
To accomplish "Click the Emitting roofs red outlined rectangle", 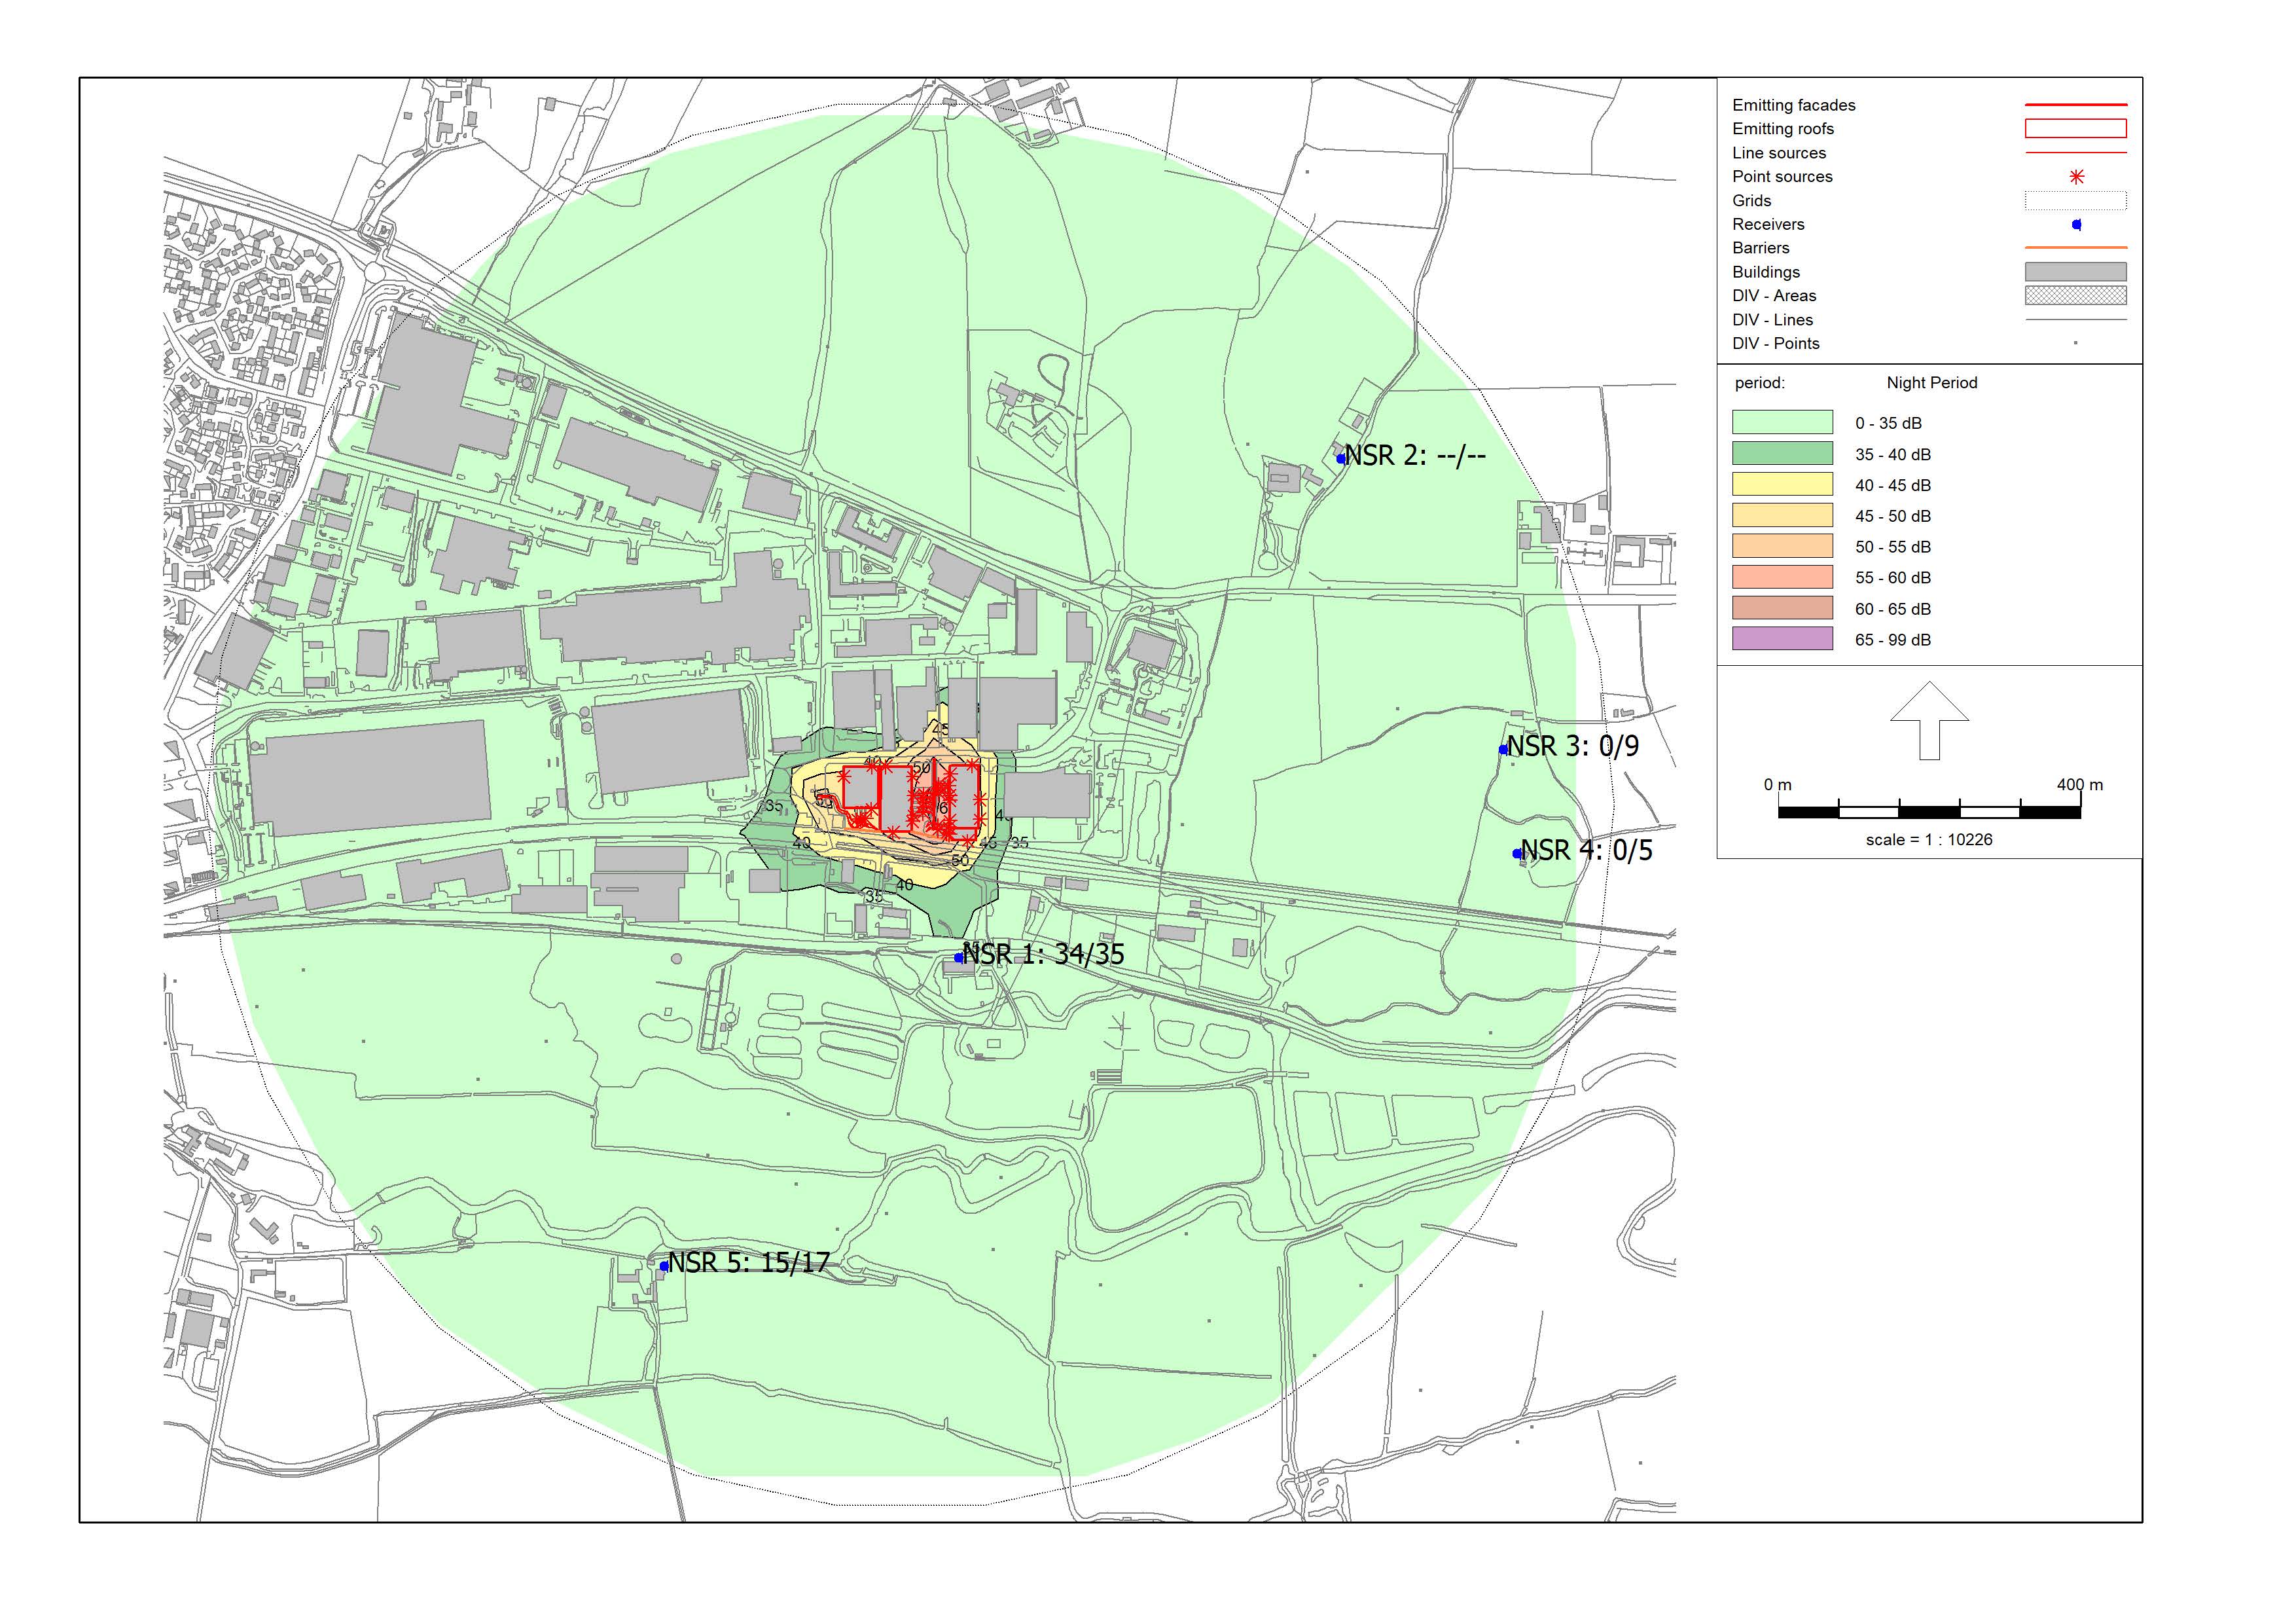I will click(2075, 129).
